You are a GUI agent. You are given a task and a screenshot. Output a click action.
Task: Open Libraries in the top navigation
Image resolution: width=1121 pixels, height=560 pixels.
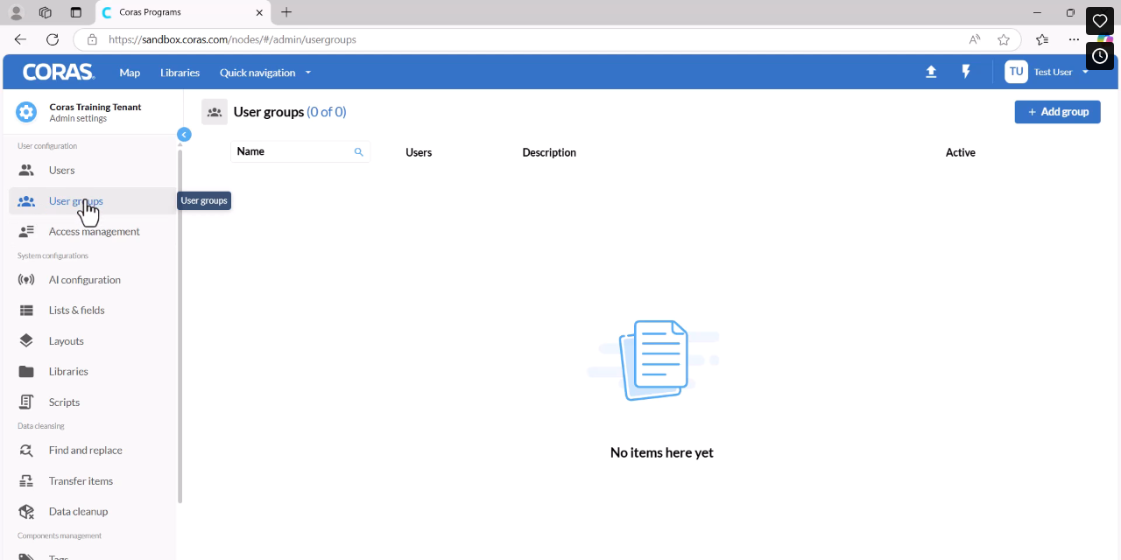pyautogui.click(x=180, y=73)
